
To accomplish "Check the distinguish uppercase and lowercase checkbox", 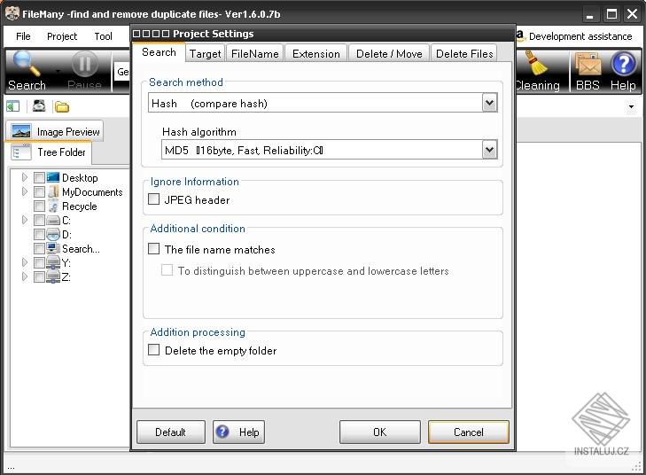I will coord(167,270).
